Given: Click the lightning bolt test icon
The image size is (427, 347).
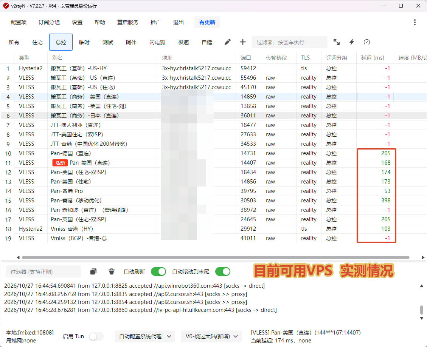Looking at the screenshot, I should point(352,42).
